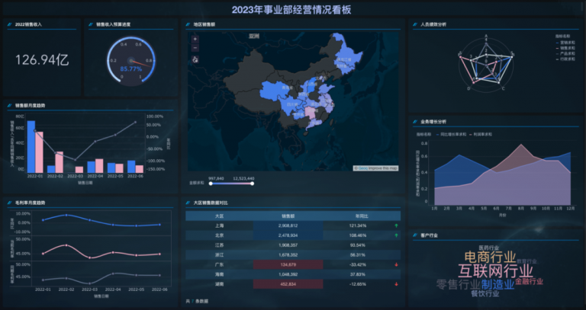The height and width of the screenshot is (310, 586).
Task: Select the map pointer tool icon
Action: point(195,59)
